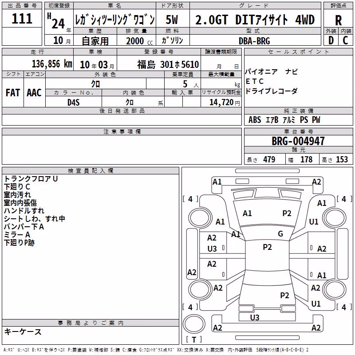Click the door shape value 5W
Screen dimensions: 355x355
coord(172,20)
